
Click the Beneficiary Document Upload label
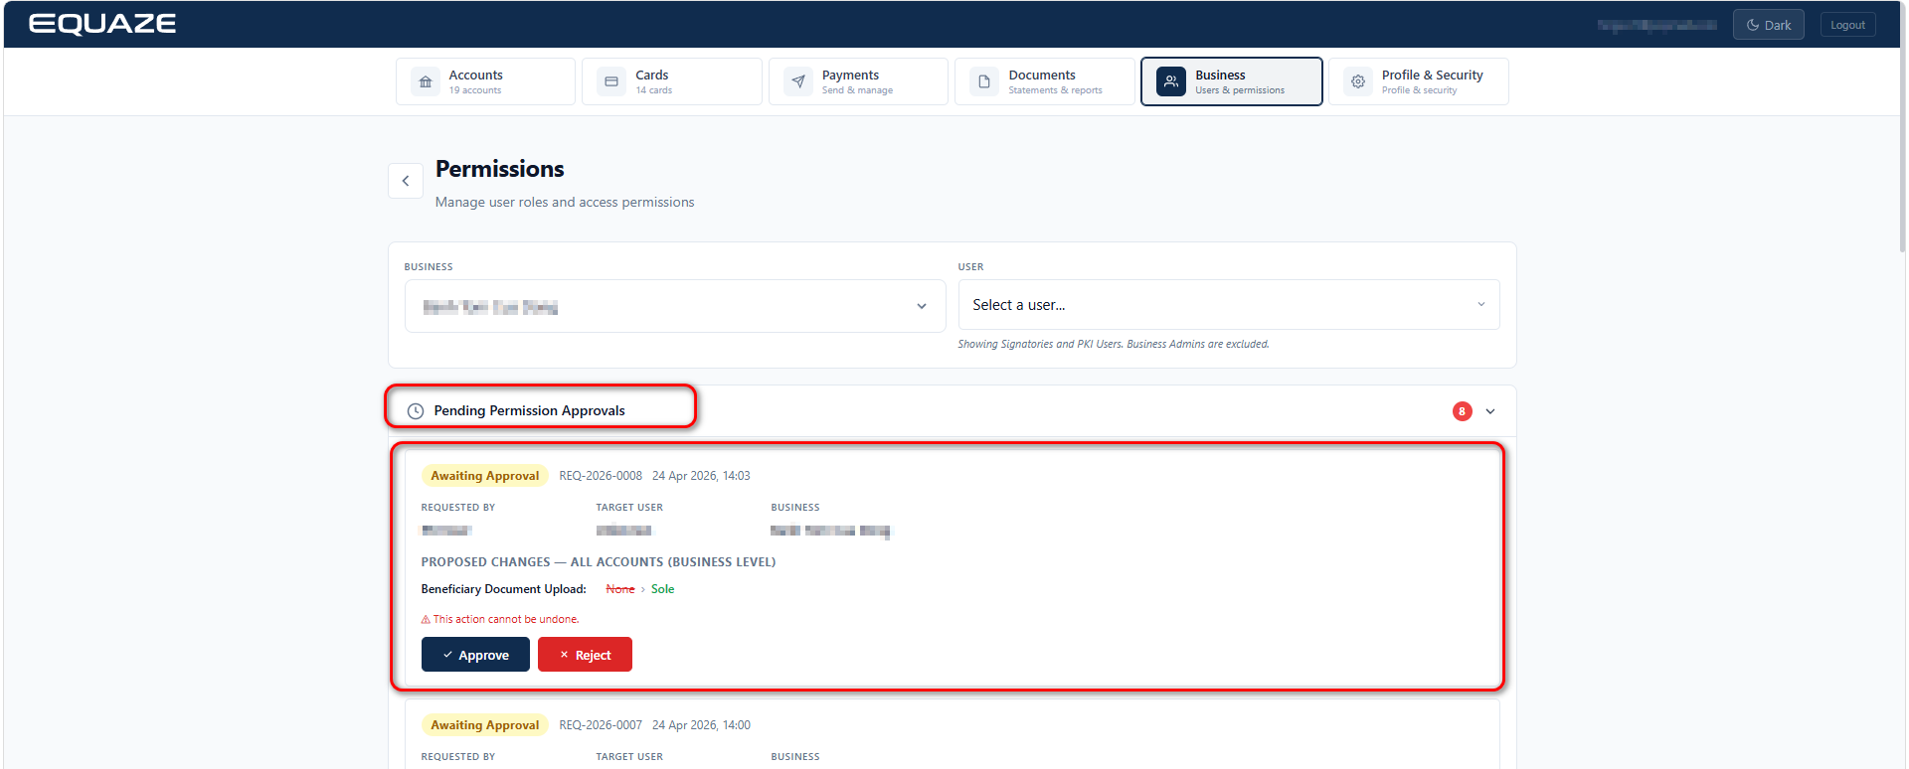click(504, 589)
